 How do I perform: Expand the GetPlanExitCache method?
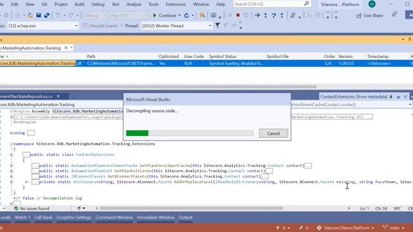(x=12, y=171)
